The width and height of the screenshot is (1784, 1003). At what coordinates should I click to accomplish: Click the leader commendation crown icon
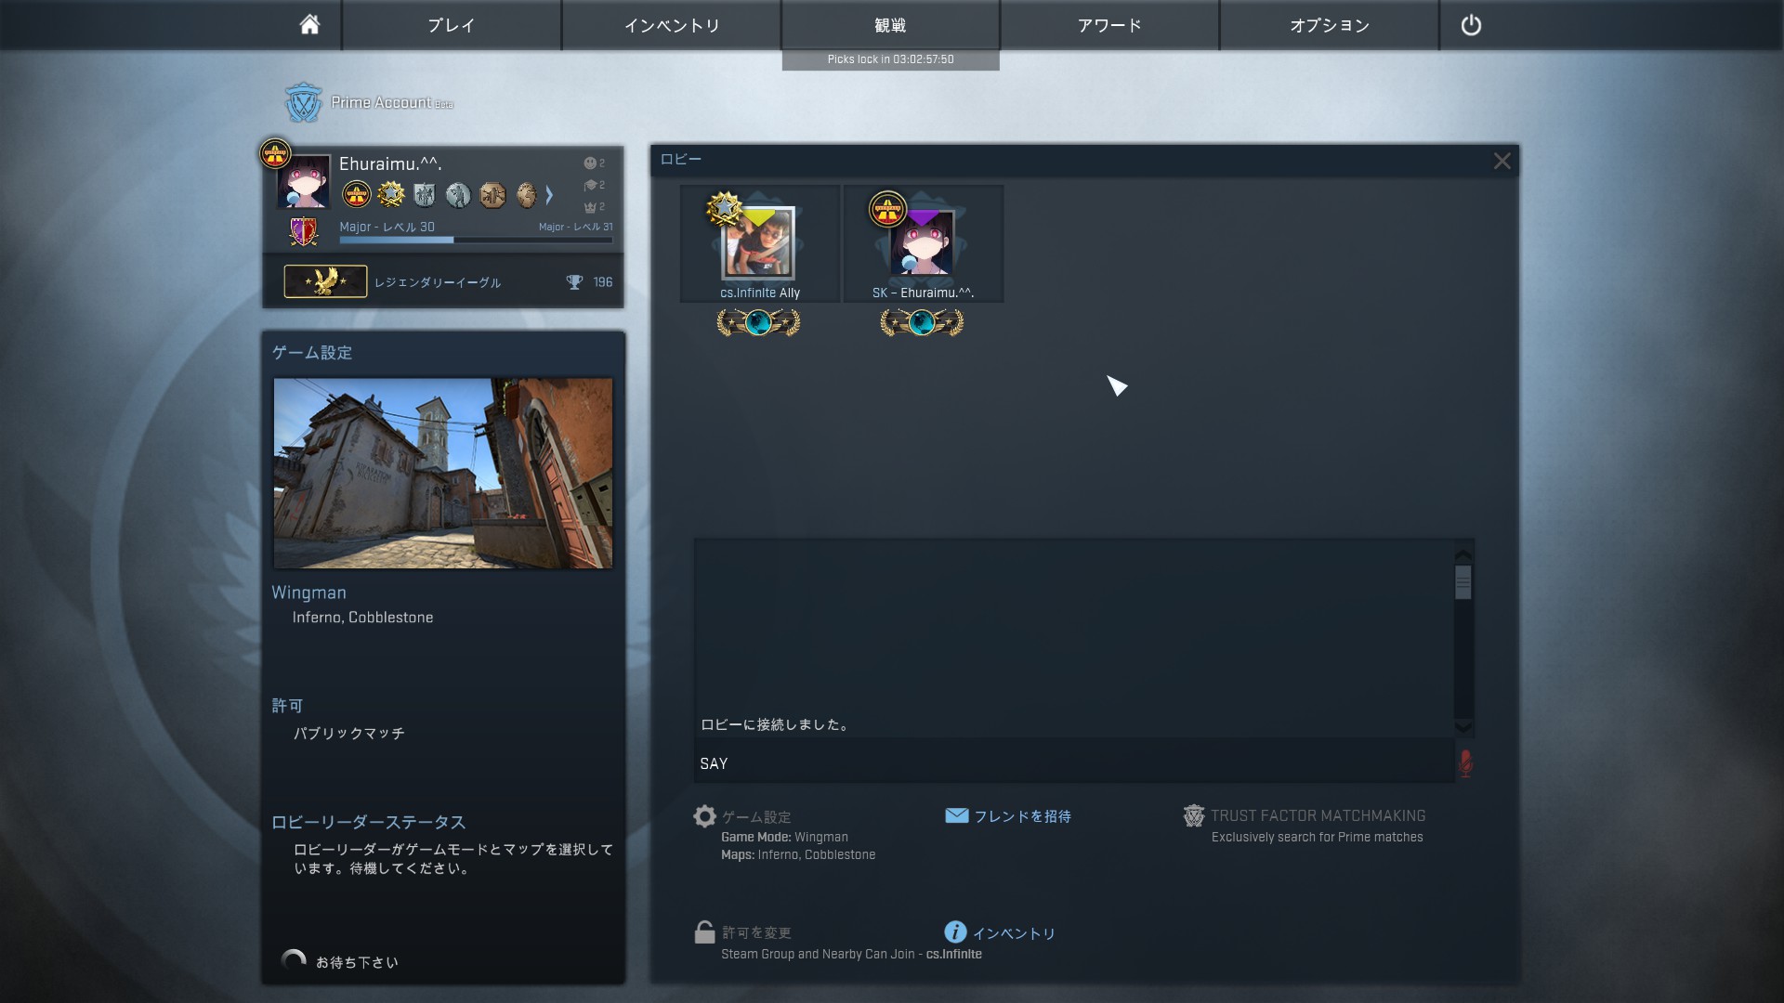[x=589, y=207]
